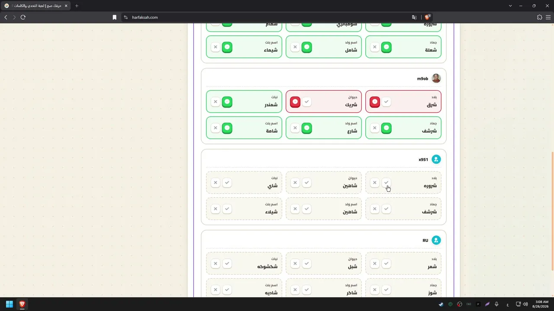Image resolution: width=554 pixels, height=311 pixels.
Task: Approve RU's نبات answer شكشوكه
Action: (227, 263)
